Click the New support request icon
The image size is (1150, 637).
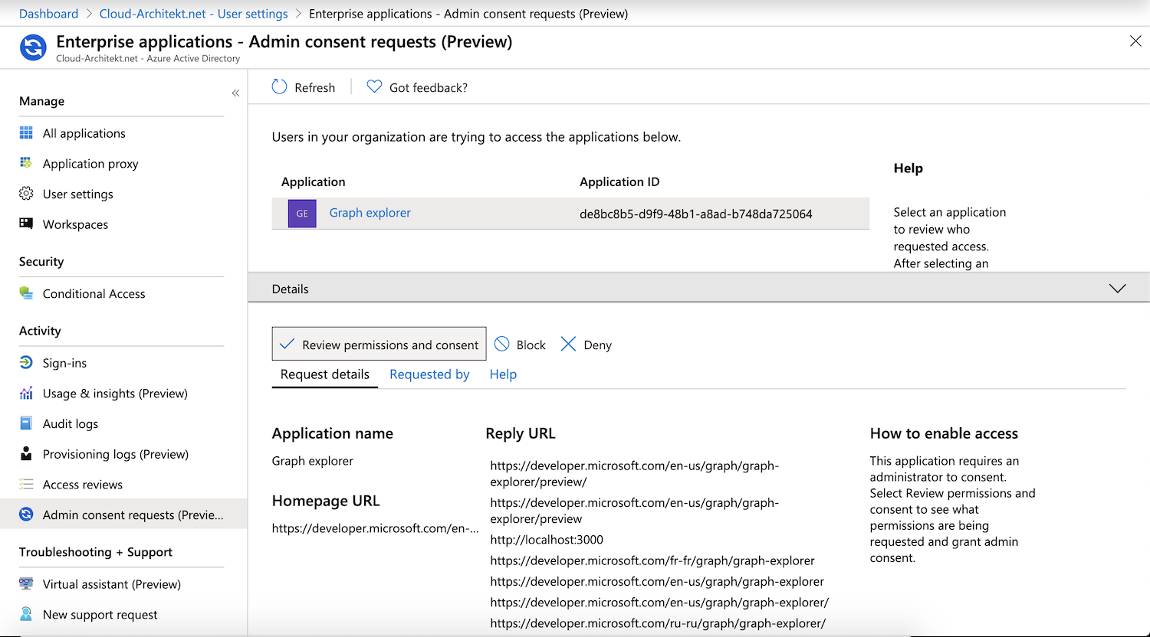[26, 614]
